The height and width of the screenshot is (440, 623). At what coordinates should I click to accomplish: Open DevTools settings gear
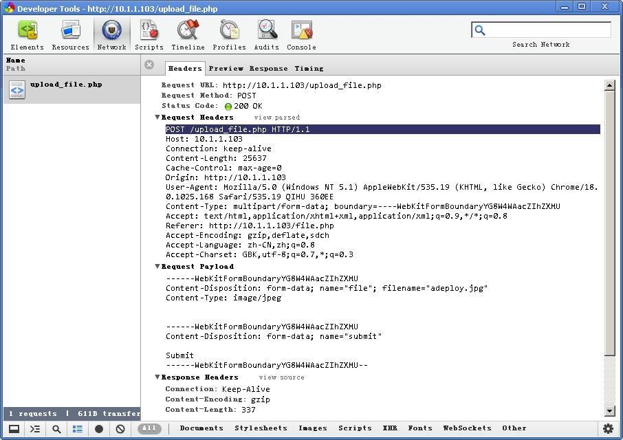coord(608,428)
